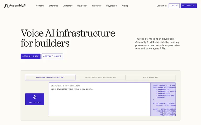Open the Resources menu

point(97,6)
